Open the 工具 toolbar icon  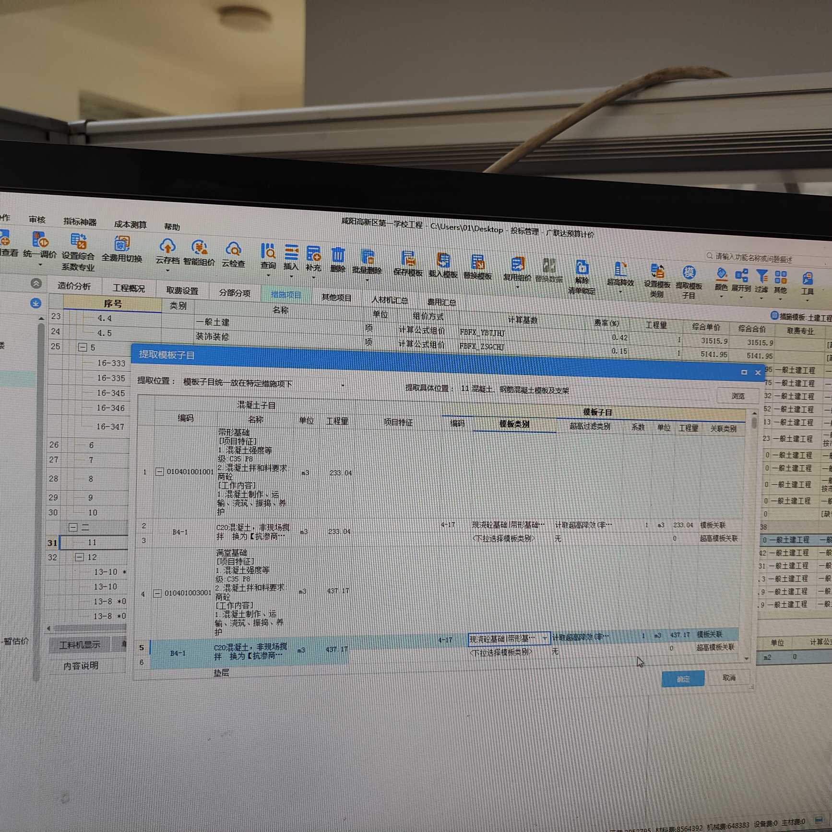click(808, 279)
